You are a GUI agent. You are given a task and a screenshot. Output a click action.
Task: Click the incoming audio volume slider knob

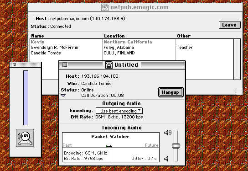tap(176, 146)
